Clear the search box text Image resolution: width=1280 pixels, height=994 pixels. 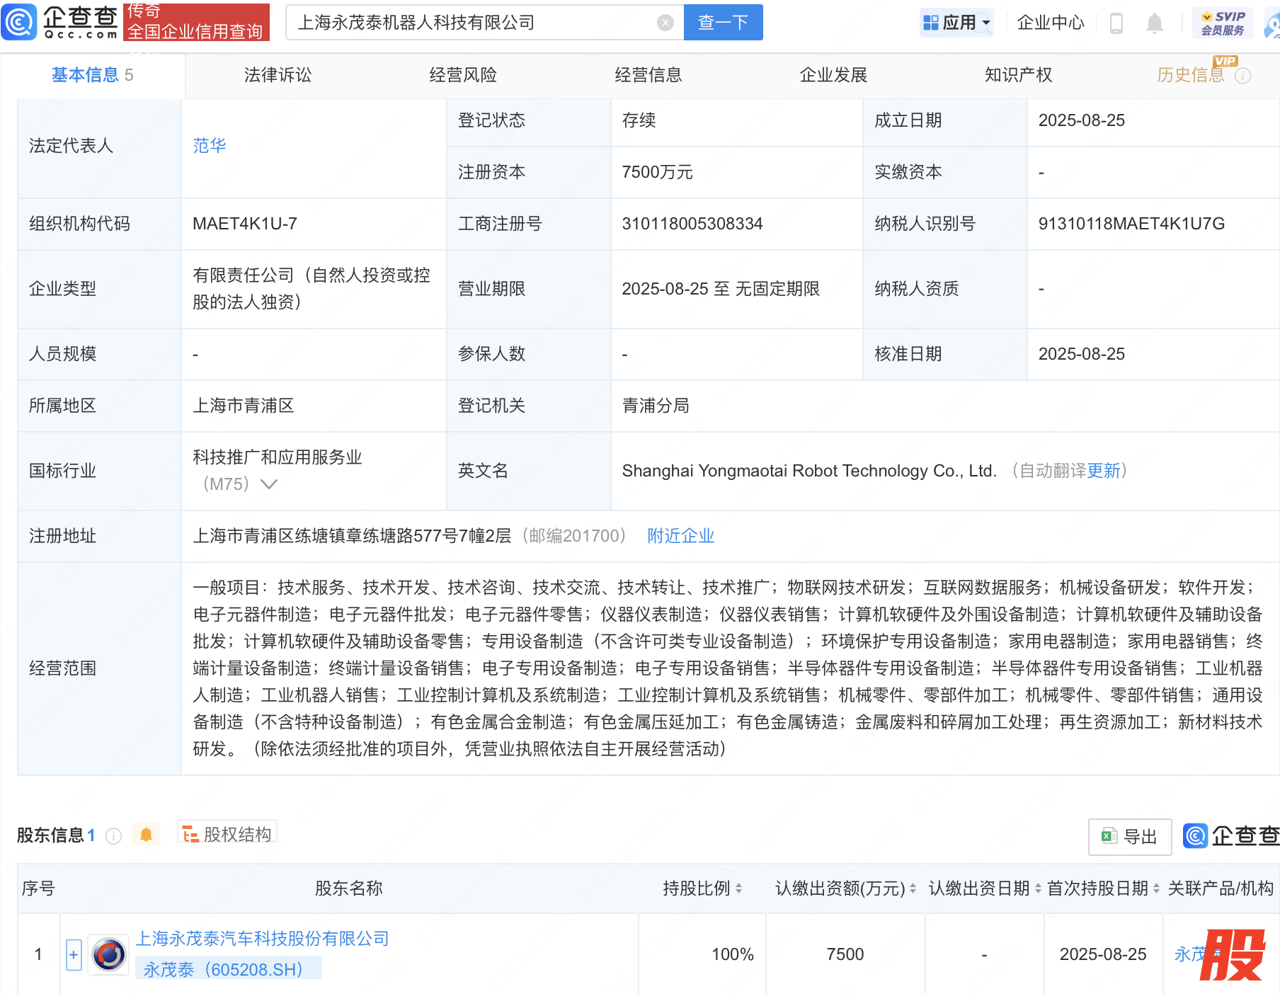(665, 23)
